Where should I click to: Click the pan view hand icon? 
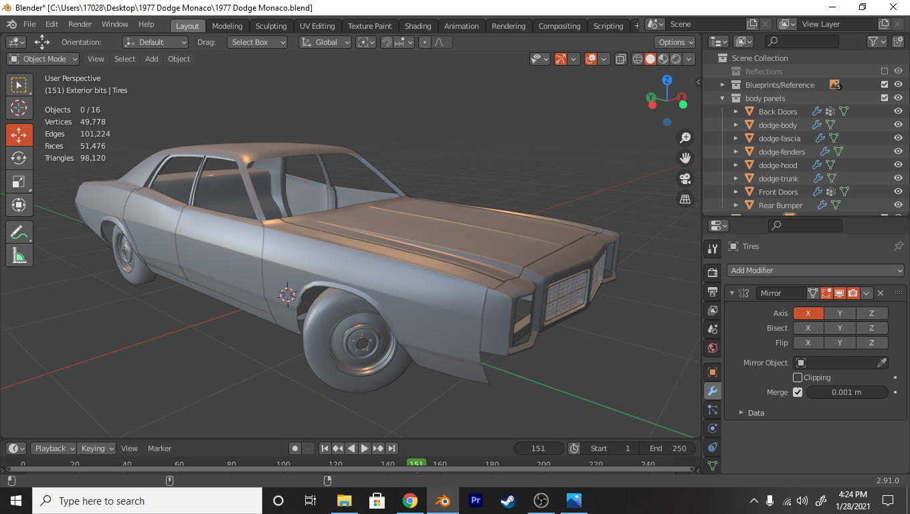click(x=685, y=158)
